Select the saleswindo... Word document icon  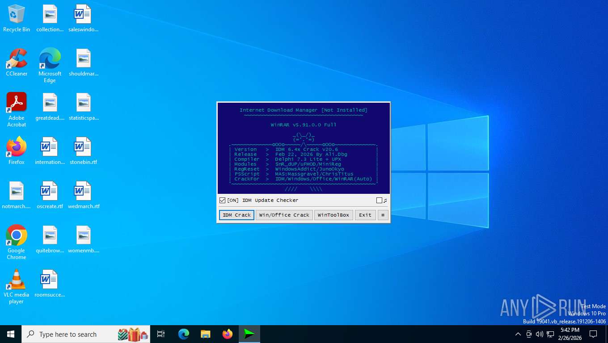pos(83,19)
